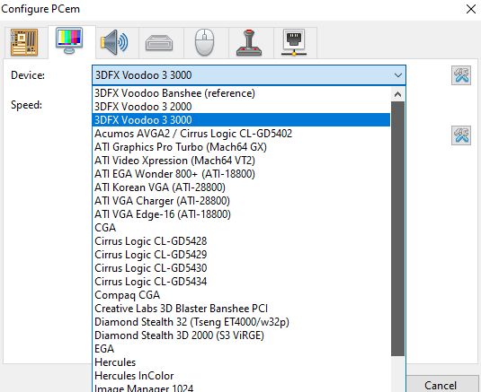Open the drive storage settings tab
Image resolution: width=481 pixels, height=392 pixels.
point(159,42)
